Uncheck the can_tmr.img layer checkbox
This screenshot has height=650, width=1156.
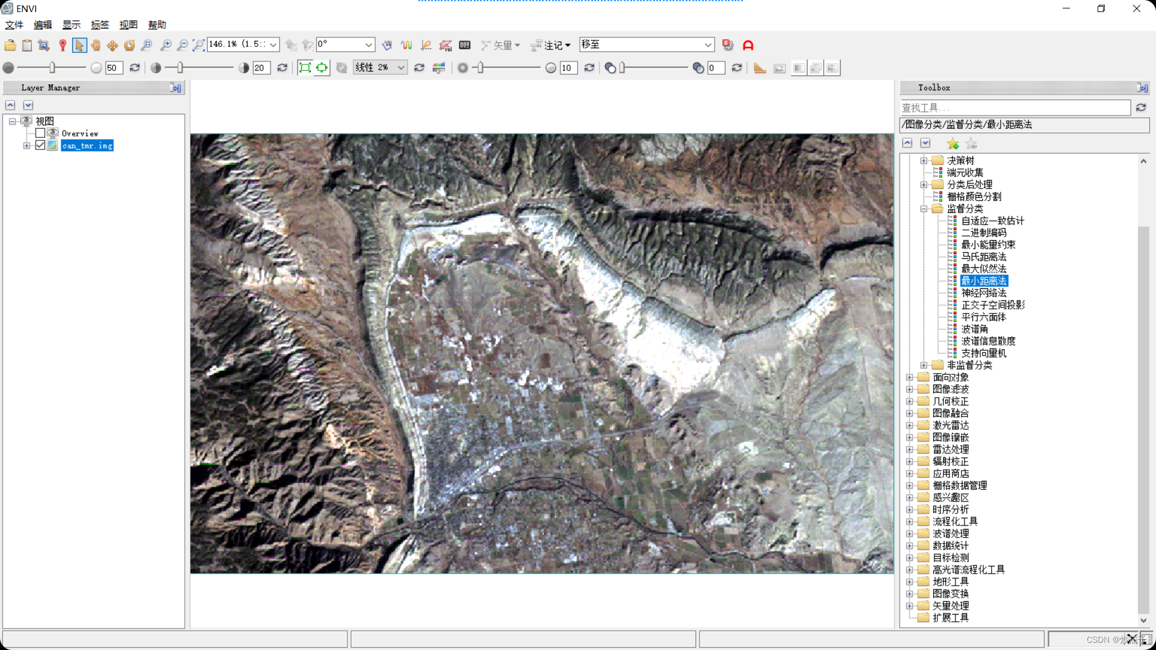coord(40,146)
